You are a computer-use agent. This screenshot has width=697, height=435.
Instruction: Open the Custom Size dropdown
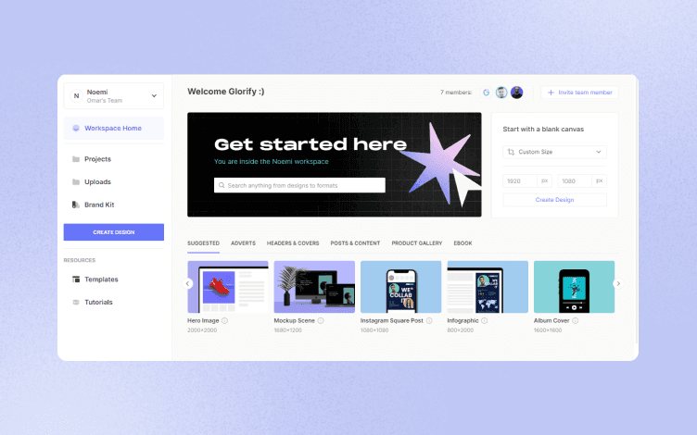(554, 152)
